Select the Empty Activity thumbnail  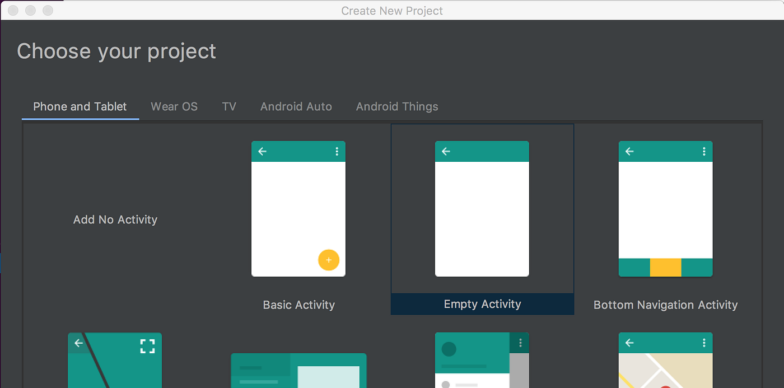(x=482, y=209)
